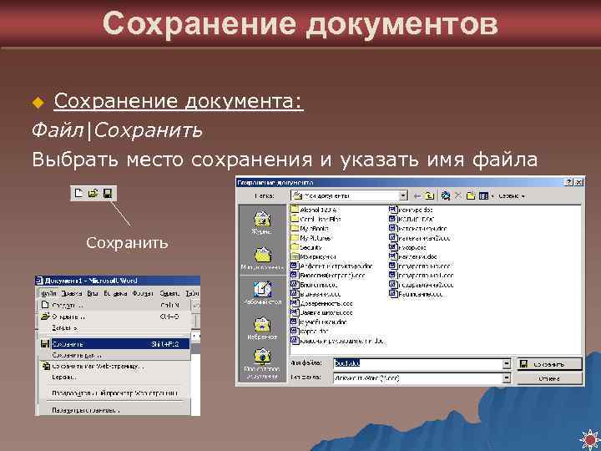Open the Правка menu in Word
This screenshot has width=601, height=451.
tap(72, 293)
